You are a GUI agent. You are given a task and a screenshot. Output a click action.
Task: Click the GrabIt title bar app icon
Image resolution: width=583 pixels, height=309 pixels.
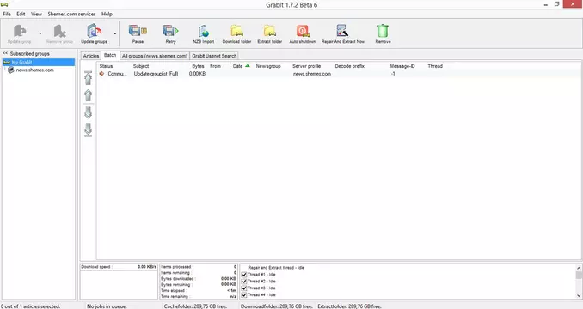pos(4,5)
